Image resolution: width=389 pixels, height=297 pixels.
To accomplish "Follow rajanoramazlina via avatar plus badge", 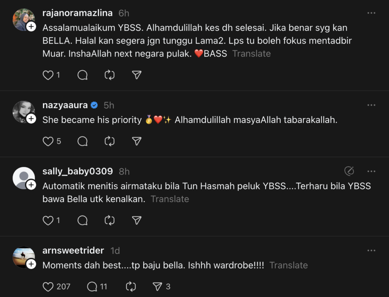I will pyautogui.click(x=31, y=27).
